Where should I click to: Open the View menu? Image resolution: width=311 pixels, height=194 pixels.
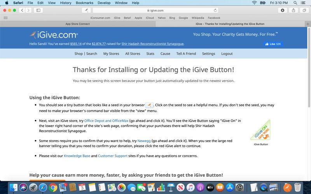(52, 3)
